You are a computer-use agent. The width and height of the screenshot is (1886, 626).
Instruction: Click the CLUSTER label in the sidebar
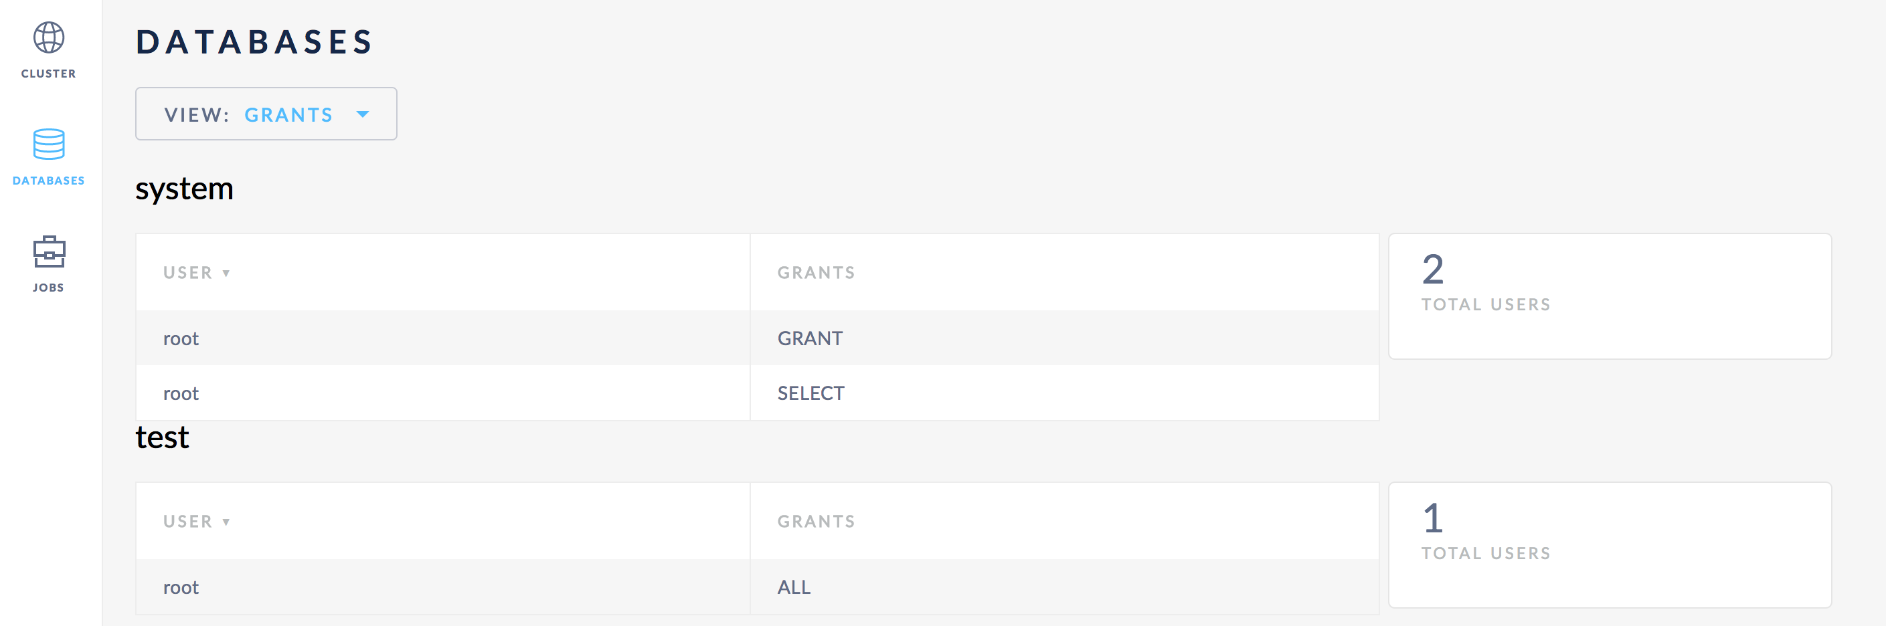point(48,73)
